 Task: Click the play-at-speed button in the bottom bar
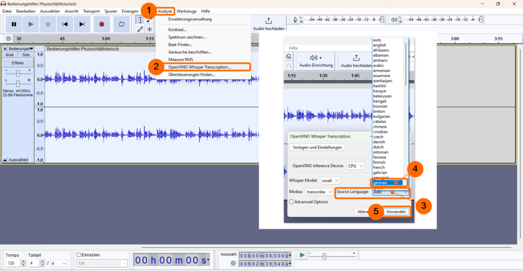point(302,255)
